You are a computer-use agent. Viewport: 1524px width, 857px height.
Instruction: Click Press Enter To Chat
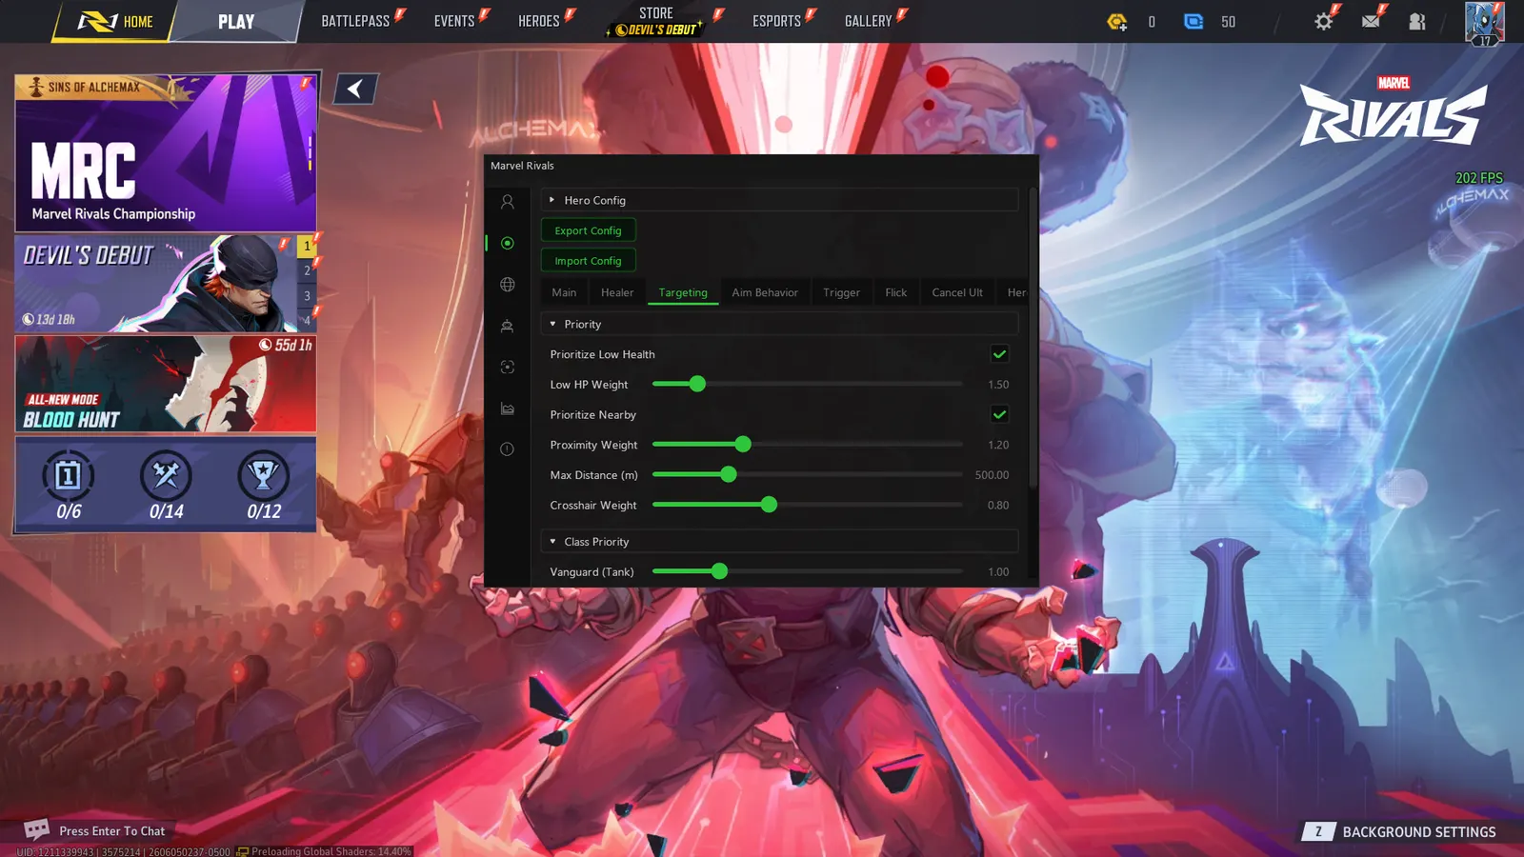coord(112,831)
